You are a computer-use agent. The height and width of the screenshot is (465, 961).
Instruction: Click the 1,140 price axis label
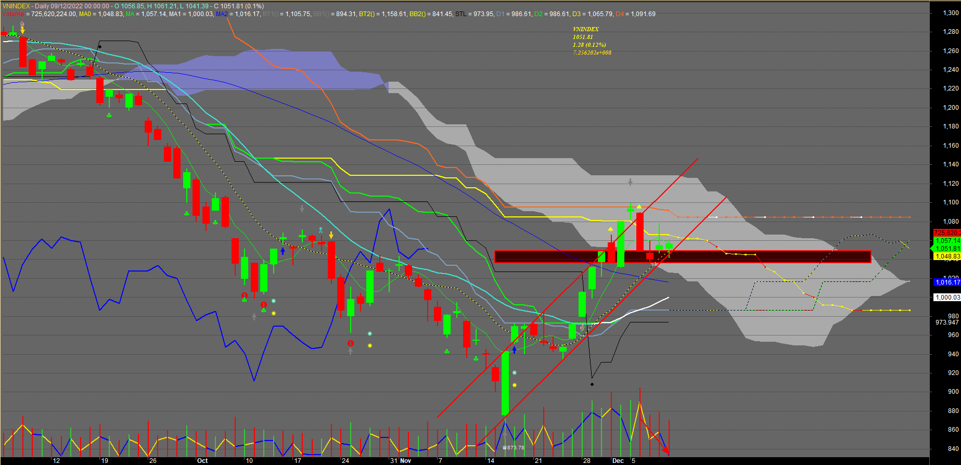click(951, 164)
